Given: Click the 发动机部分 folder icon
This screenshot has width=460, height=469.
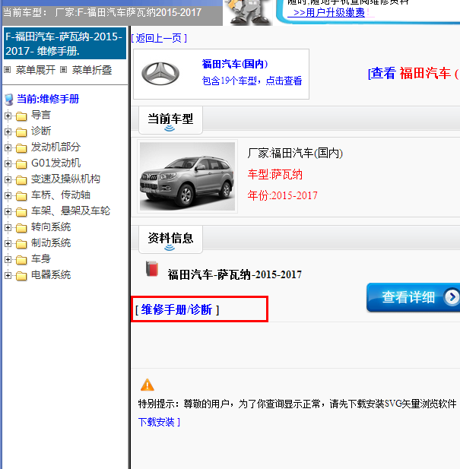Looking at the screenshot, I should [21, 147].
